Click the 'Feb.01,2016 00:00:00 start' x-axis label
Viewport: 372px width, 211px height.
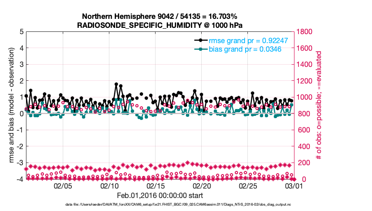coord(160,195)
